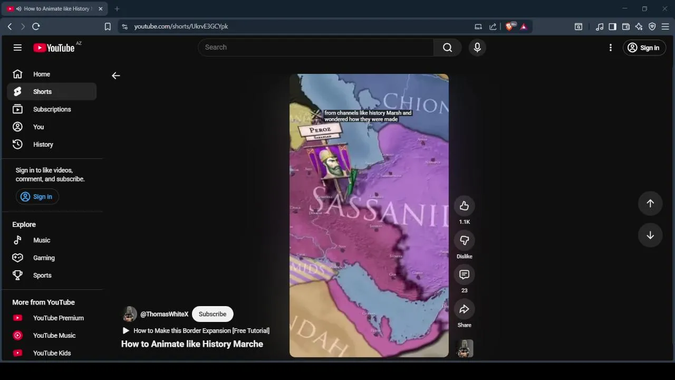Image resolution: width=675 pixels, height=380 pixels.
Task: Like this Short
Action: tap(465, 206)
